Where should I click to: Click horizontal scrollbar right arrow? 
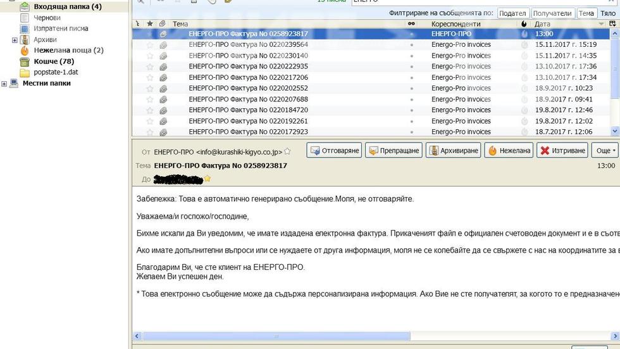tap(615, 336)
